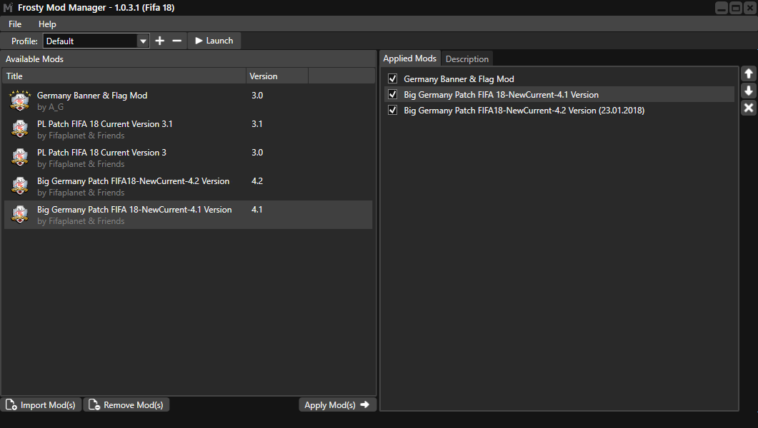Uncheck Big Germany Patch 4.2 Version (23.01.2018)
758x428 pixels.
point(392,111)
